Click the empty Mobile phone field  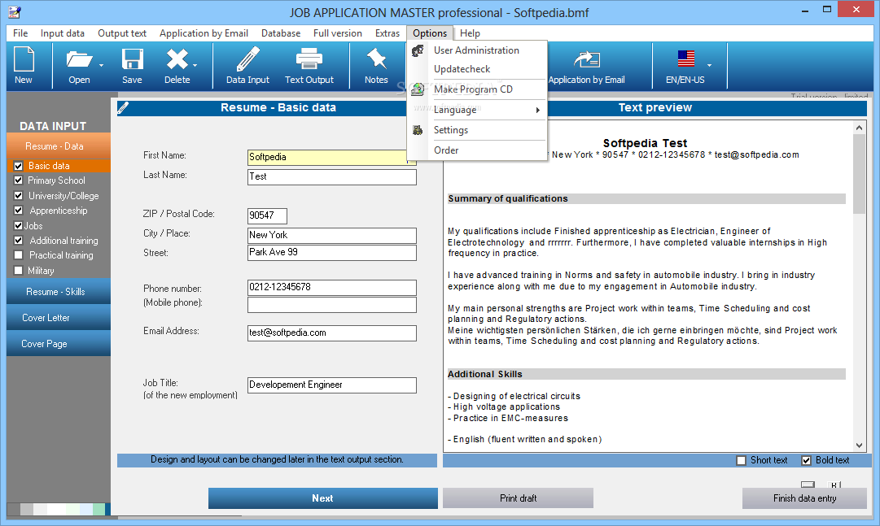(331, 305)
